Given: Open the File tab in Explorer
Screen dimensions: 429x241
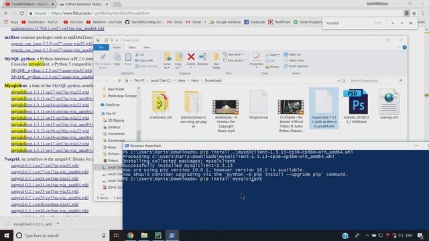Looking at the screenshot, I should pos(101,48).
